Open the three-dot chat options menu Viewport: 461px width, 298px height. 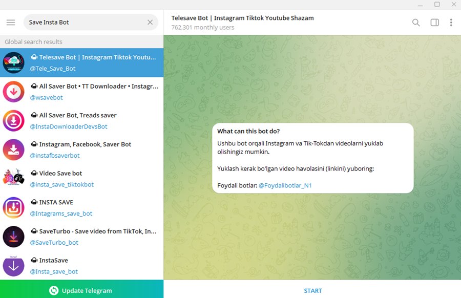451,23
